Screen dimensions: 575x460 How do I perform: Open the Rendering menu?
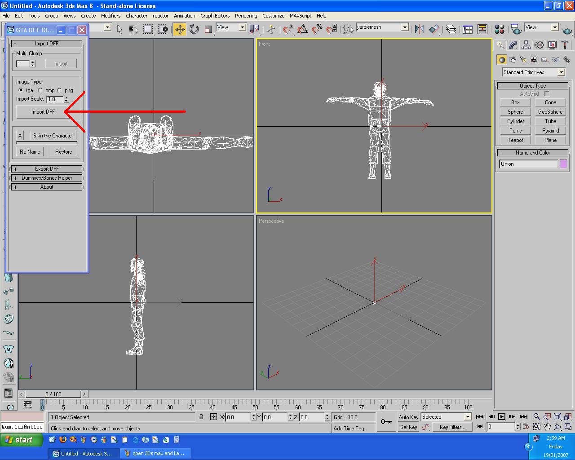click(246, 16)
